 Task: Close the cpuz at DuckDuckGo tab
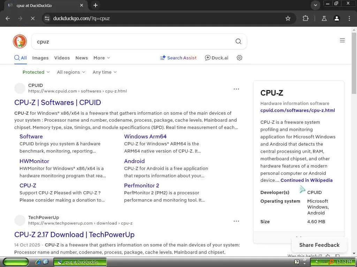click(x=82, y=5)
